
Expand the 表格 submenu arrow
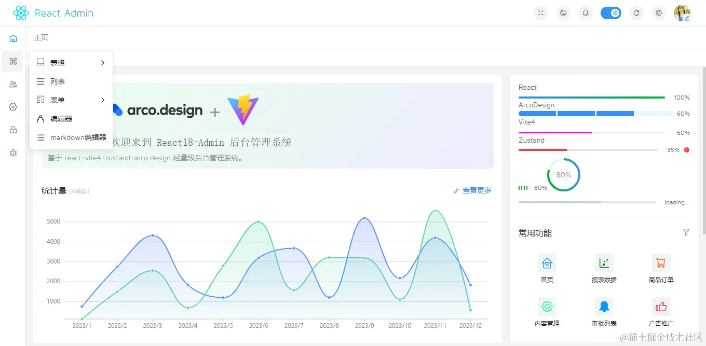103,62
